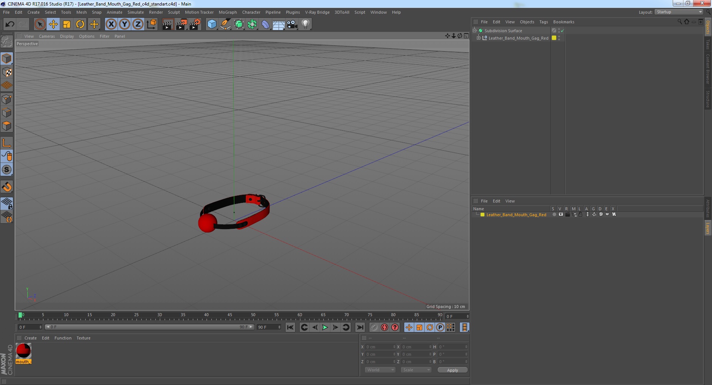Add a Camera object

292,24
